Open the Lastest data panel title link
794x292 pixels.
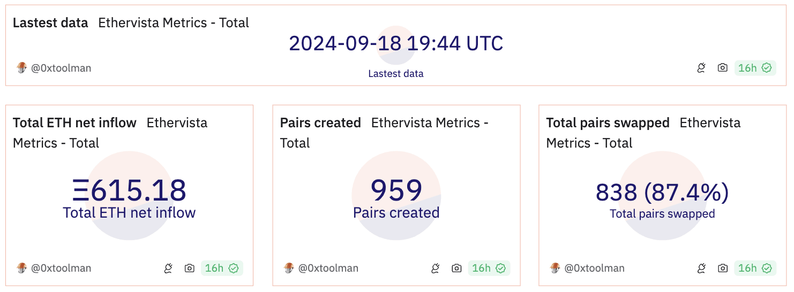tap(50, 23)
